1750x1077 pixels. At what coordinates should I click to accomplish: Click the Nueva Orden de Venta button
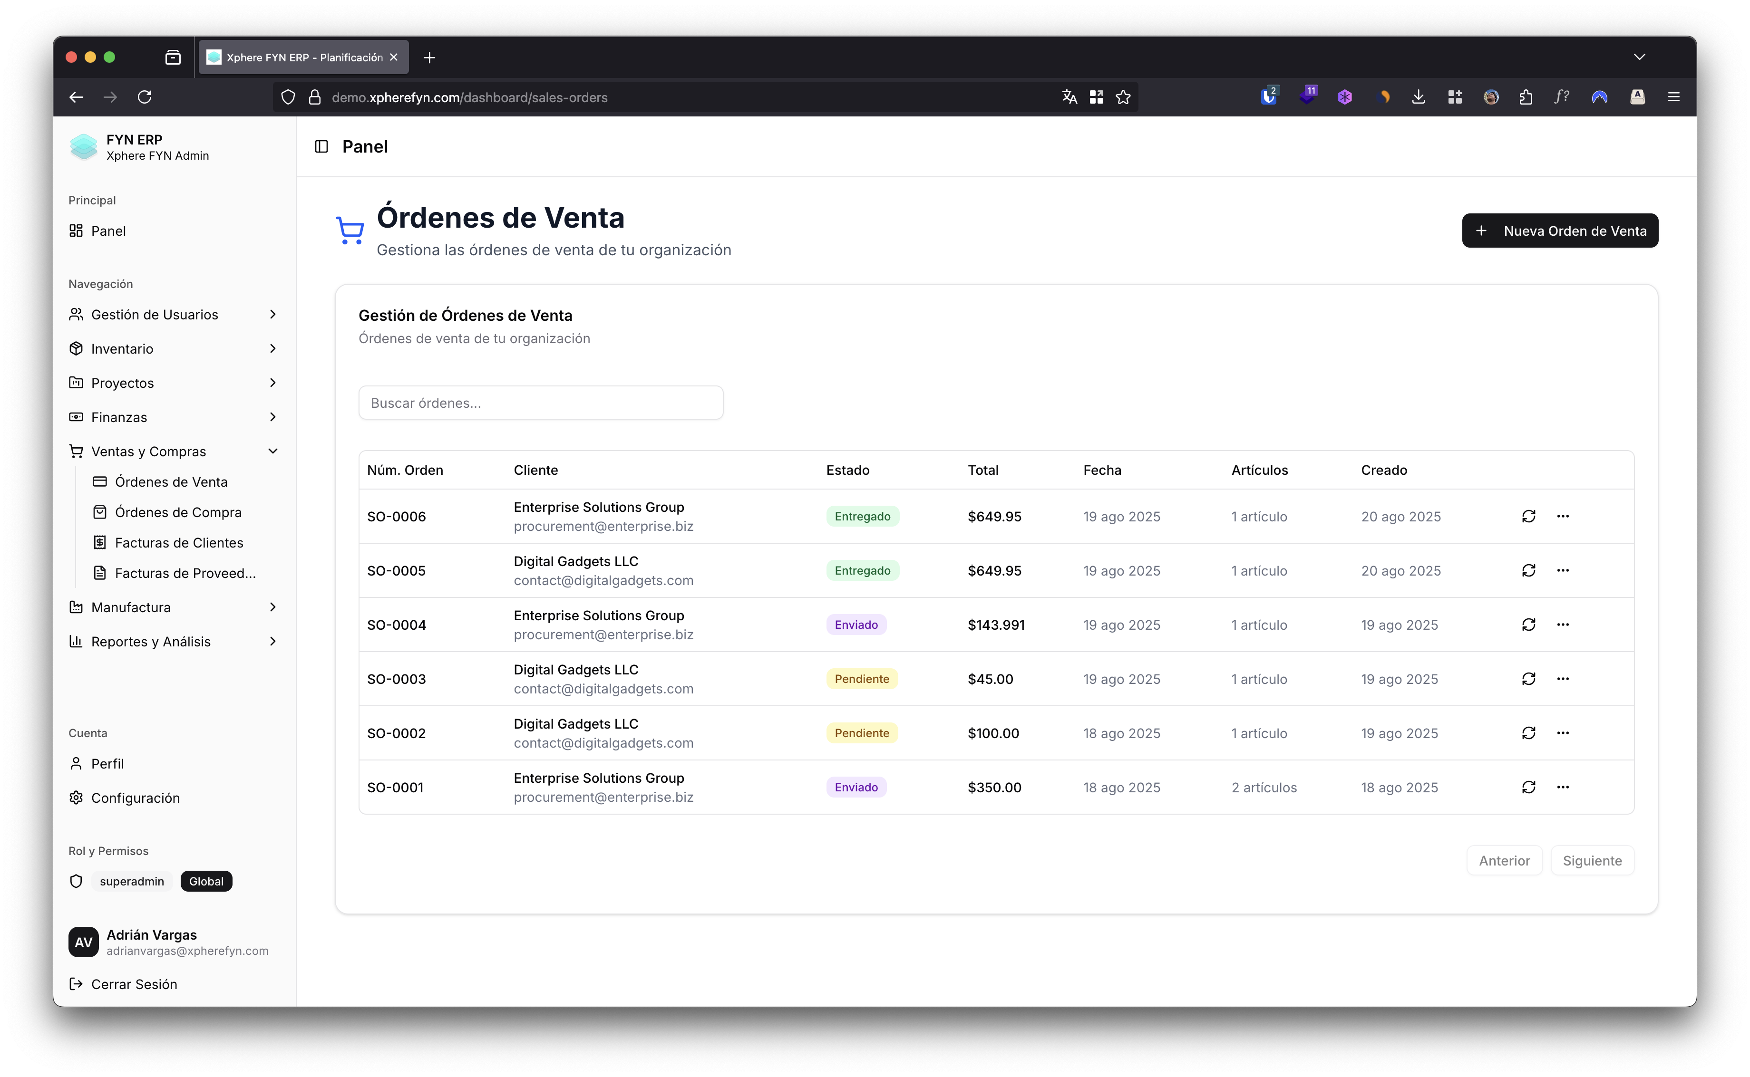pyautogui.click(x=1560, y=230)
